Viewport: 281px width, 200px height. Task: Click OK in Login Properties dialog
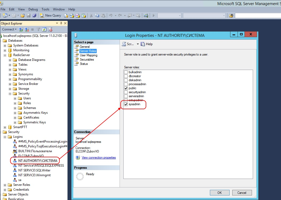(x=219, y=193)
